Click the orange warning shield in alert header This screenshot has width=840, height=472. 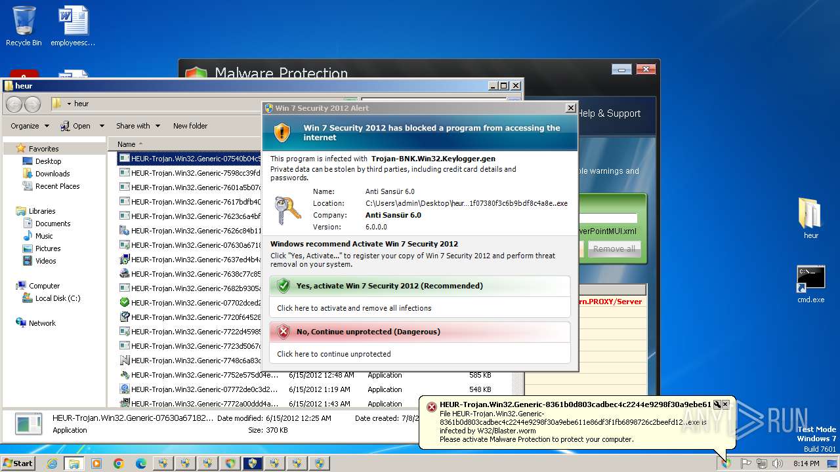pyautogui.click(x=282, y=132)
